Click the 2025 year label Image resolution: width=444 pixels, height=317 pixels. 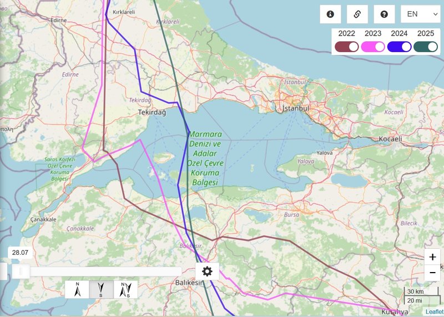point(426,33)
